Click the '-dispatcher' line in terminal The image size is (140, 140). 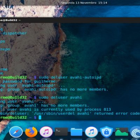(x=13, y=33)
